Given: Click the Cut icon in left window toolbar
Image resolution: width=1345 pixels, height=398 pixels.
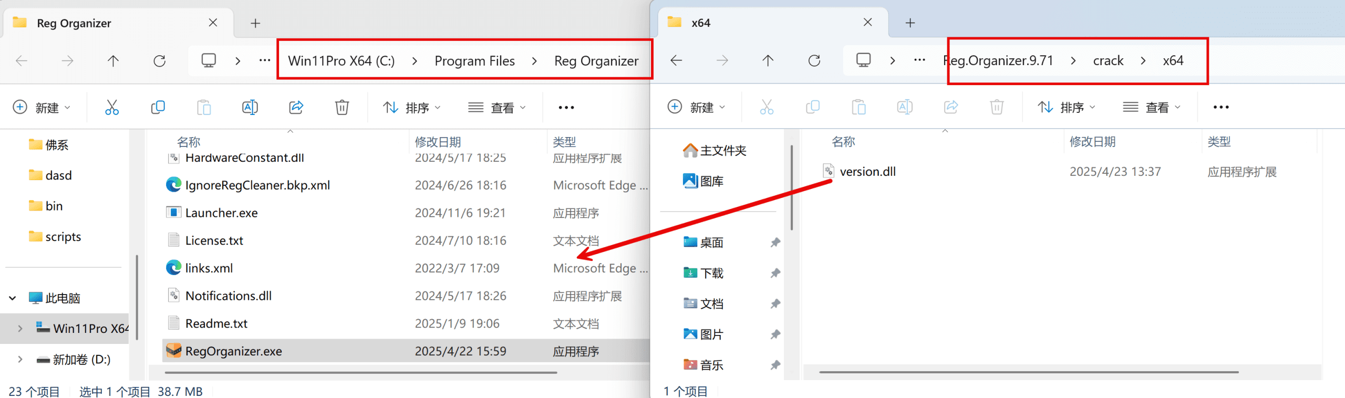Looking at the screenshot, I should pyautogui.click(x=111, y=108).
